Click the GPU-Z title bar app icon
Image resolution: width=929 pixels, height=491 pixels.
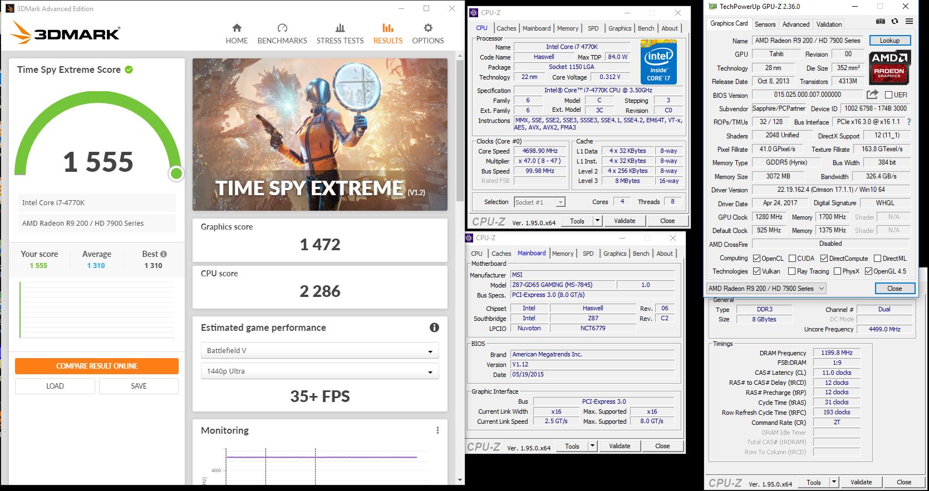(x=712, y=6)
